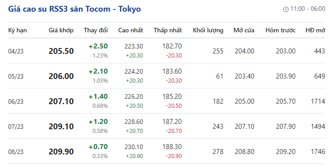The width and height of the screenshot is (335, 167).
Task: Select the +1.20 change value
Action: pos(98,122)
